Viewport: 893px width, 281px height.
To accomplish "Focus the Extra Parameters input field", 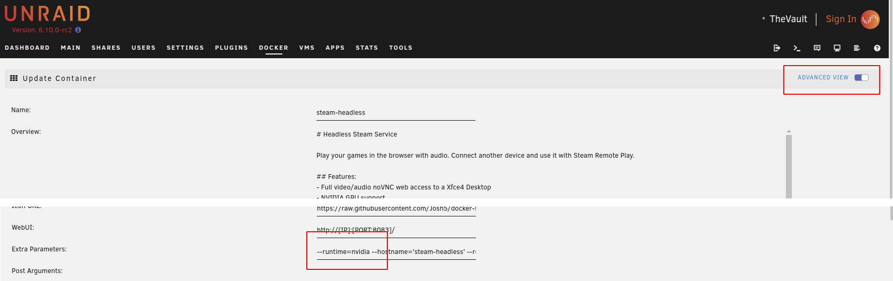I will (396, 252).
